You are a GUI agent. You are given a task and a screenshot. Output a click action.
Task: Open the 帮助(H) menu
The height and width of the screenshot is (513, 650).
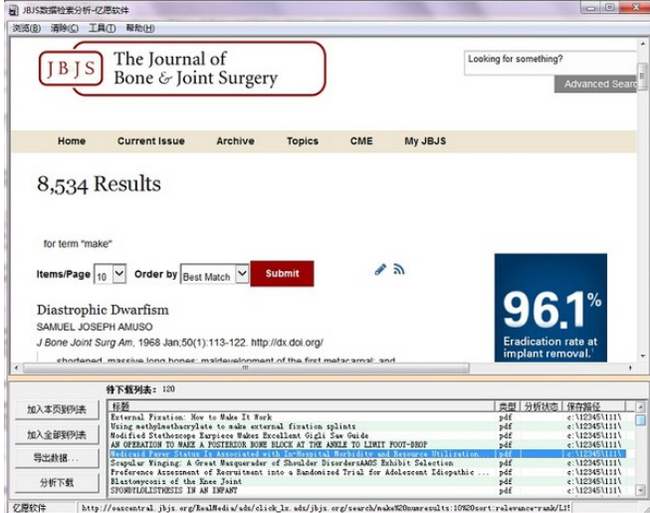click(x=140, y=28)
